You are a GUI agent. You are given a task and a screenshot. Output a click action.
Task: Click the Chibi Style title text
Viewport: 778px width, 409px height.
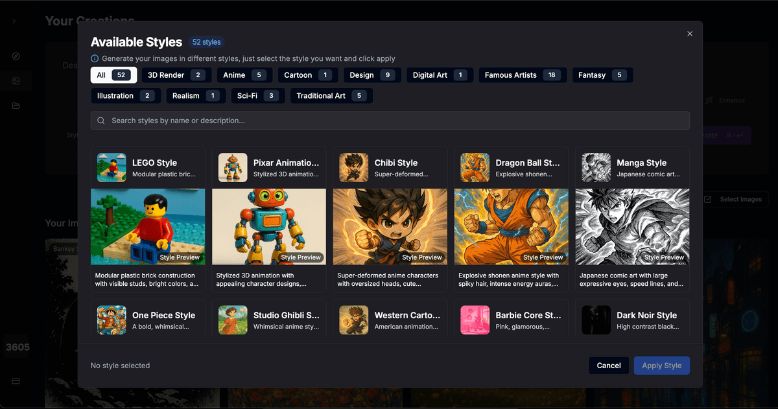tap(396, 163)
